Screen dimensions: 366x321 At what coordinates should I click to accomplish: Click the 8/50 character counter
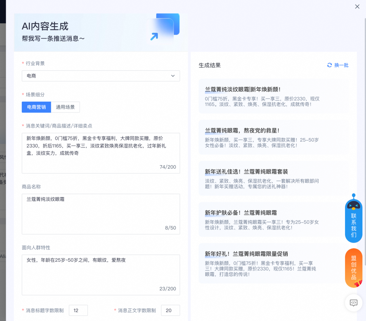point(170,228)
